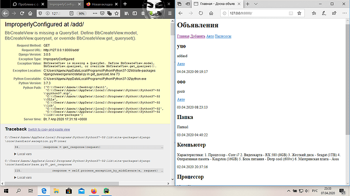
Task: Close the 'Новая вкладка' tab
Action: [116, 4]
